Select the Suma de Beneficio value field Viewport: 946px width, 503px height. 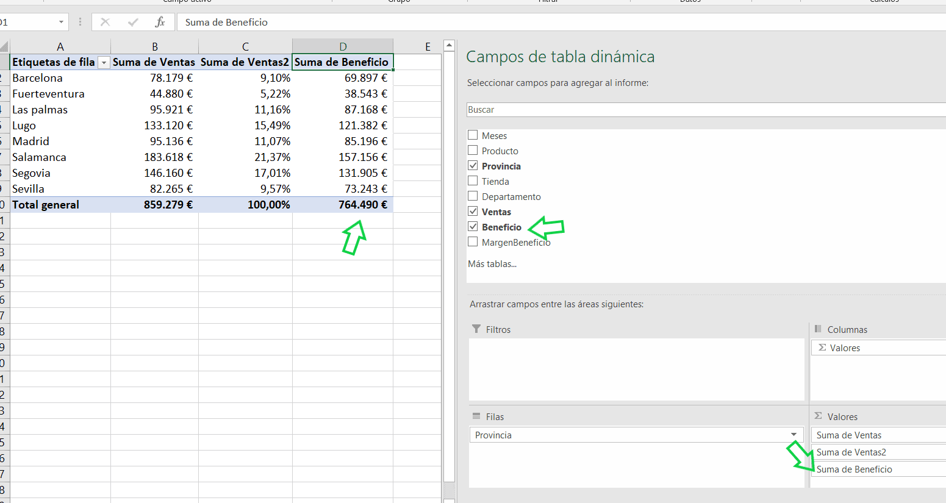[878, 469]
